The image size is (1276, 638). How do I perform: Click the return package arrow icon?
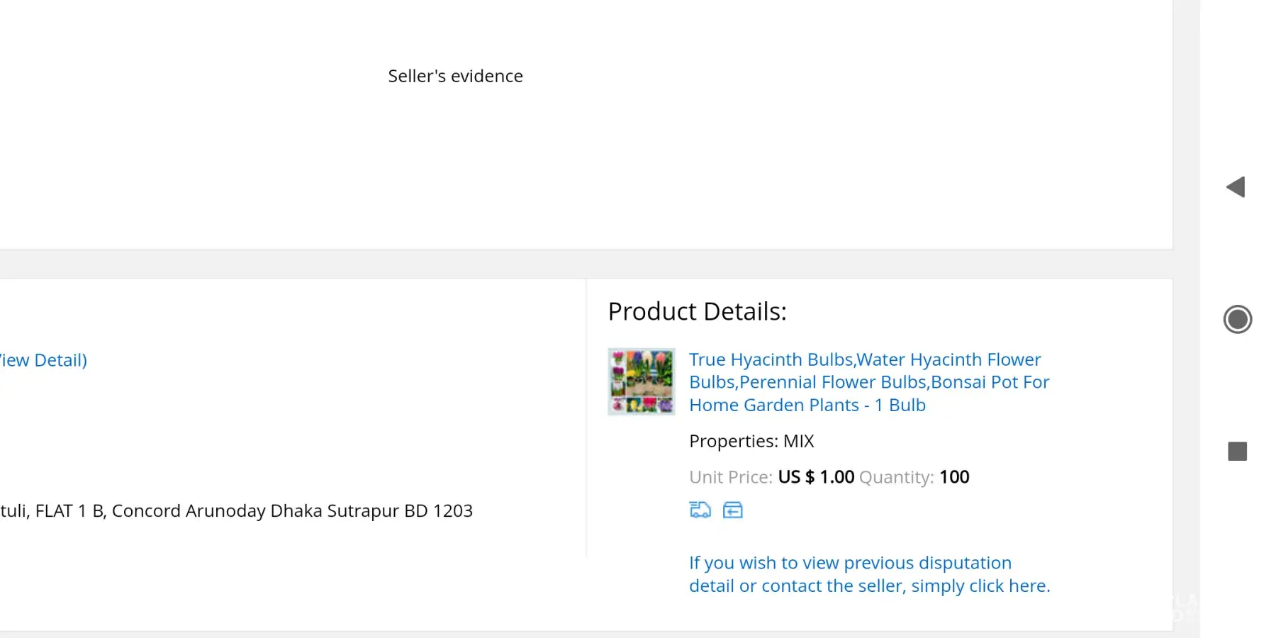(732, 510)
